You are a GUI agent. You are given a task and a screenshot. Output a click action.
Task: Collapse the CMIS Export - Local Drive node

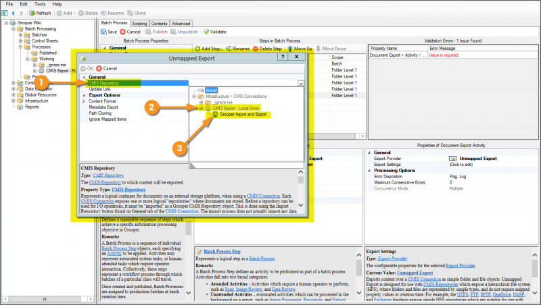201,109
